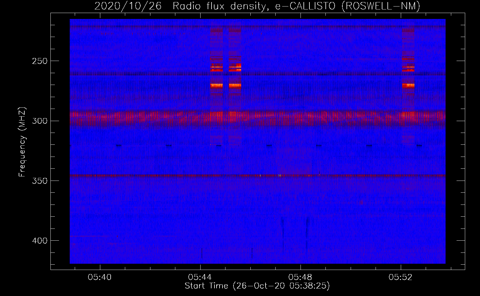Click the '250' frequency axis label
The width and height of the screenshot is (480, 296).
(x=40, y=61)
